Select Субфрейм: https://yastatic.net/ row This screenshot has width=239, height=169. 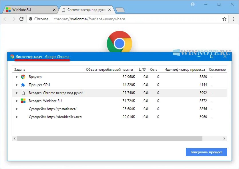coord(120,109)
